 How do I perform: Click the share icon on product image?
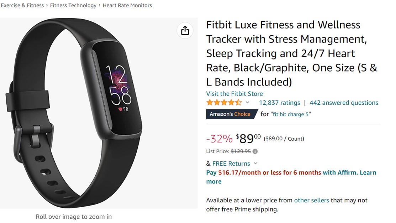tap(185, 31)
